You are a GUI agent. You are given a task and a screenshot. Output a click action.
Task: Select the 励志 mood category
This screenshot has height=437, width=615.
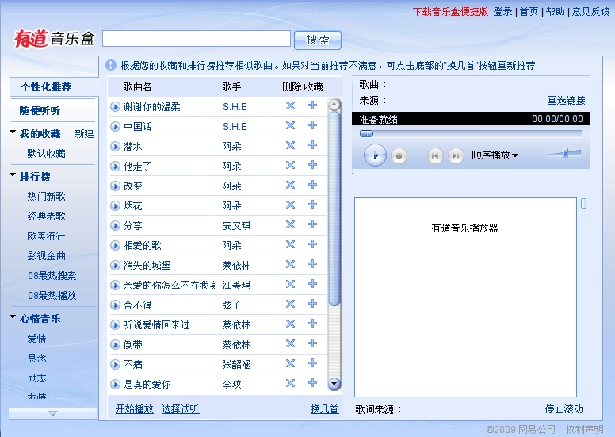point(37,378)
